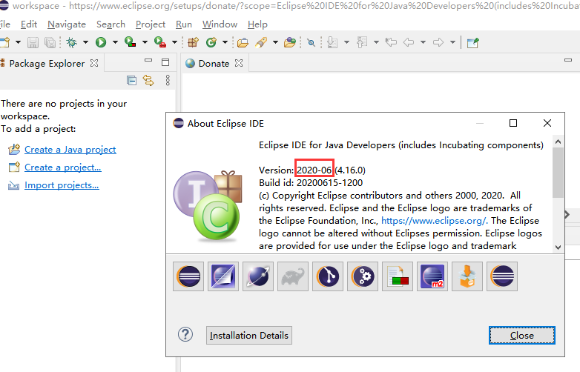This screenshot has height=372, width=580.
Task: Open the Navigate menu
Action: pos(67,24)
